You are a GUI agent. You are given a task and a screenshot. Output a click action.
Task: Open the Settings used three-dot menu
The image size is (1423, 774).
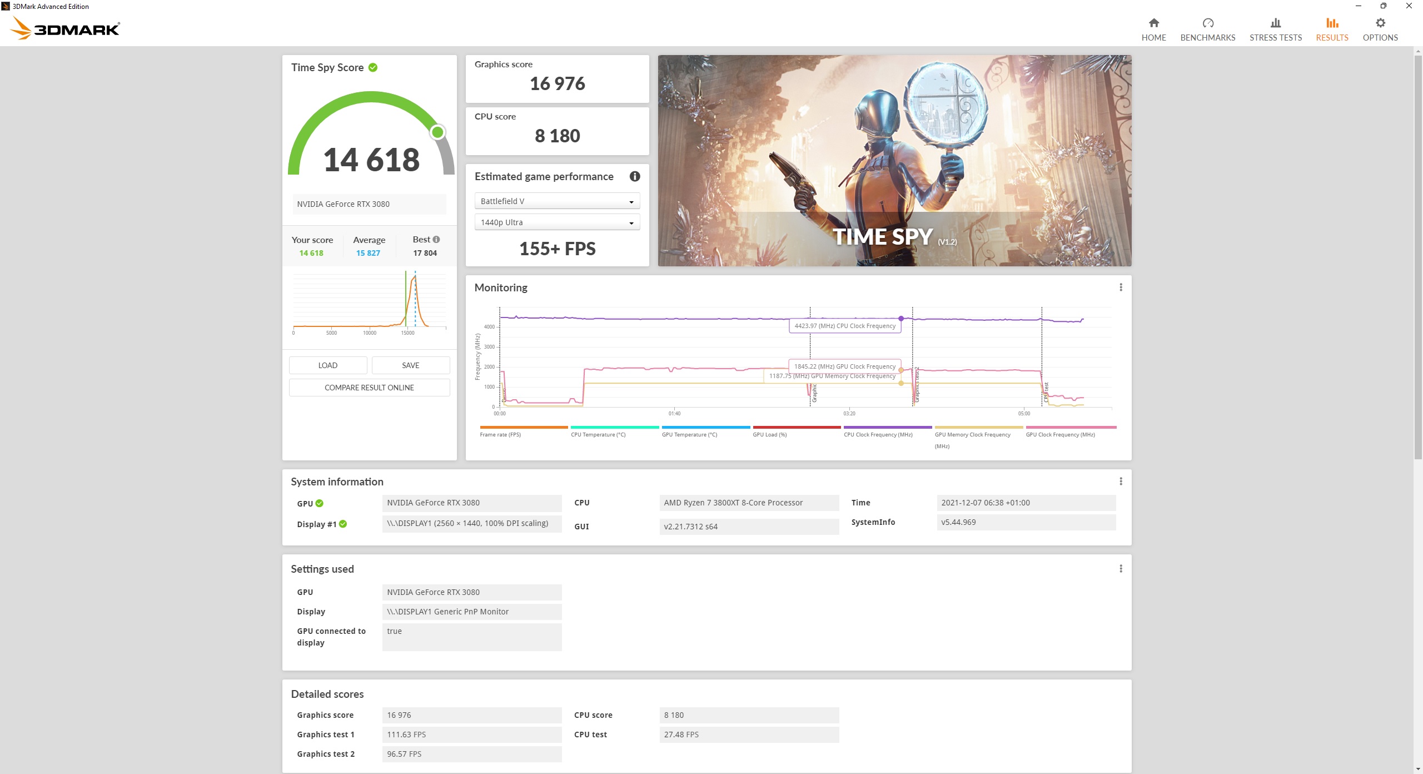1121,568
